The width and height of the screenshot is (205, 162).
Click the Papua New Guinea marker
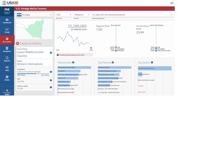(156, 51)
